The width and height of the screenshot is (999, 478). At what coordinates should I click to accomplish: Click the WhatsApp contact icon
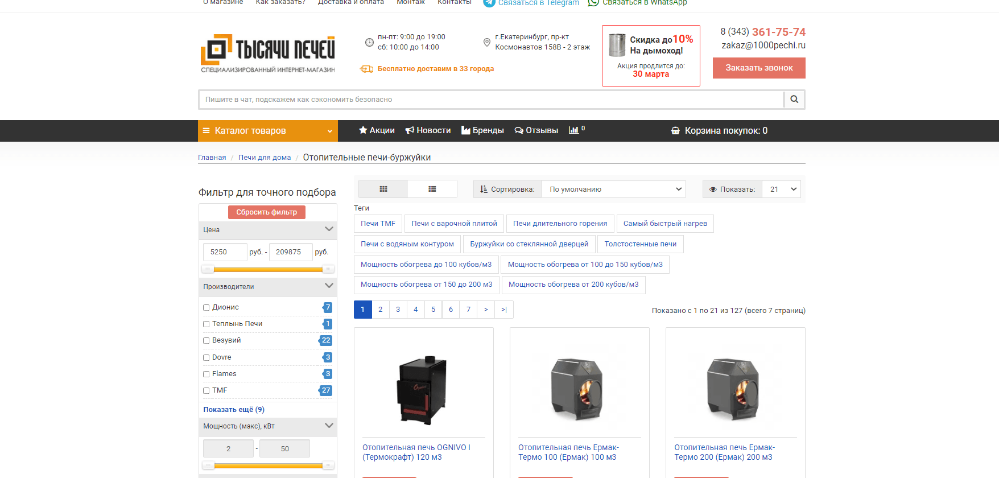pyautogui.click(x=593, y=2)
